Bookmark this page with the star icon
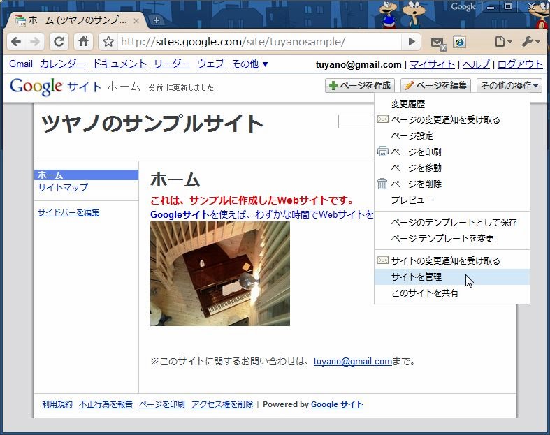 coord(108,42)
